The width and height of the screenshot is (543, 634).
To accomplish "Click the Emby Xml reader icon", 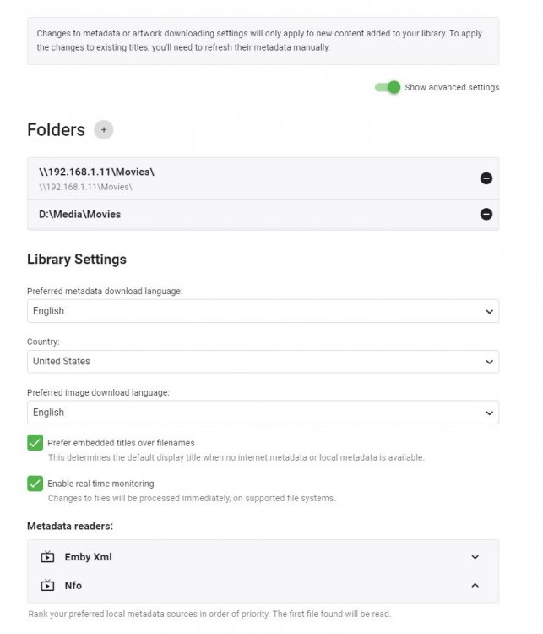I will pos(47,557).
